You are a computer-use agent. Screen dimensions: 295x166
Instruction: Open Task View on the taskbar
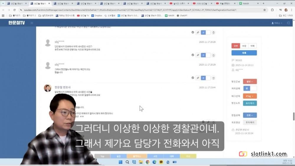[x=134, y=162]
